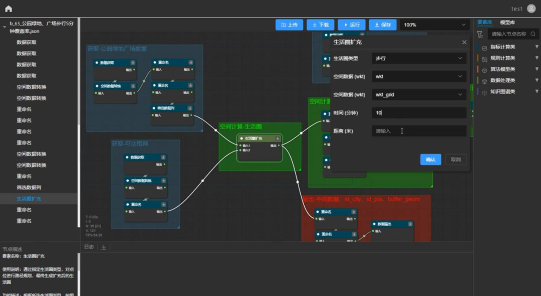Click the 上传 upload button
Screen dimensions: 541x296
click(289, 25)
